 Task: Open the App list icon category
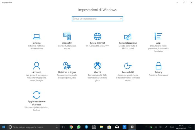tap(158, 36)
